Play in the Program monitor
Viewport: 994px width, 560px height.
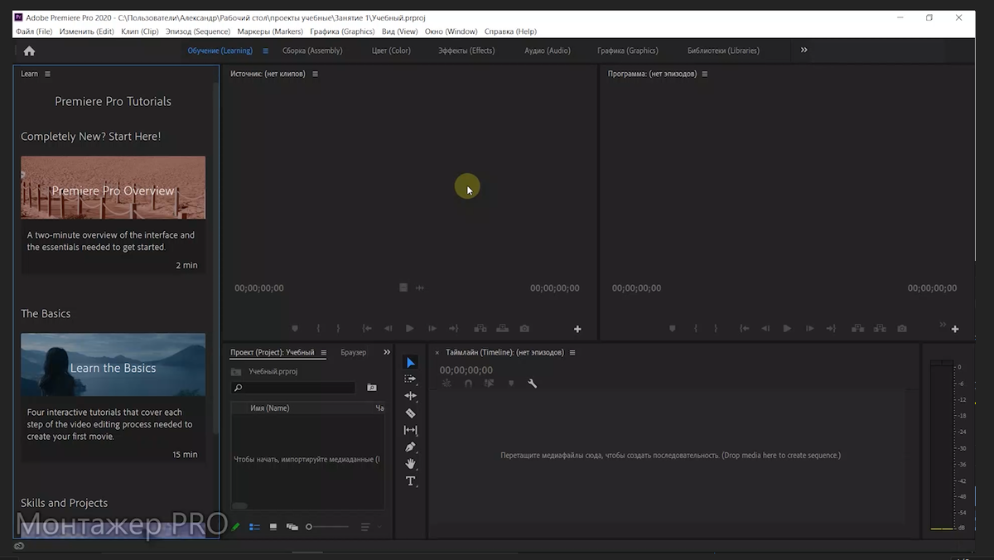coord(787,329)
